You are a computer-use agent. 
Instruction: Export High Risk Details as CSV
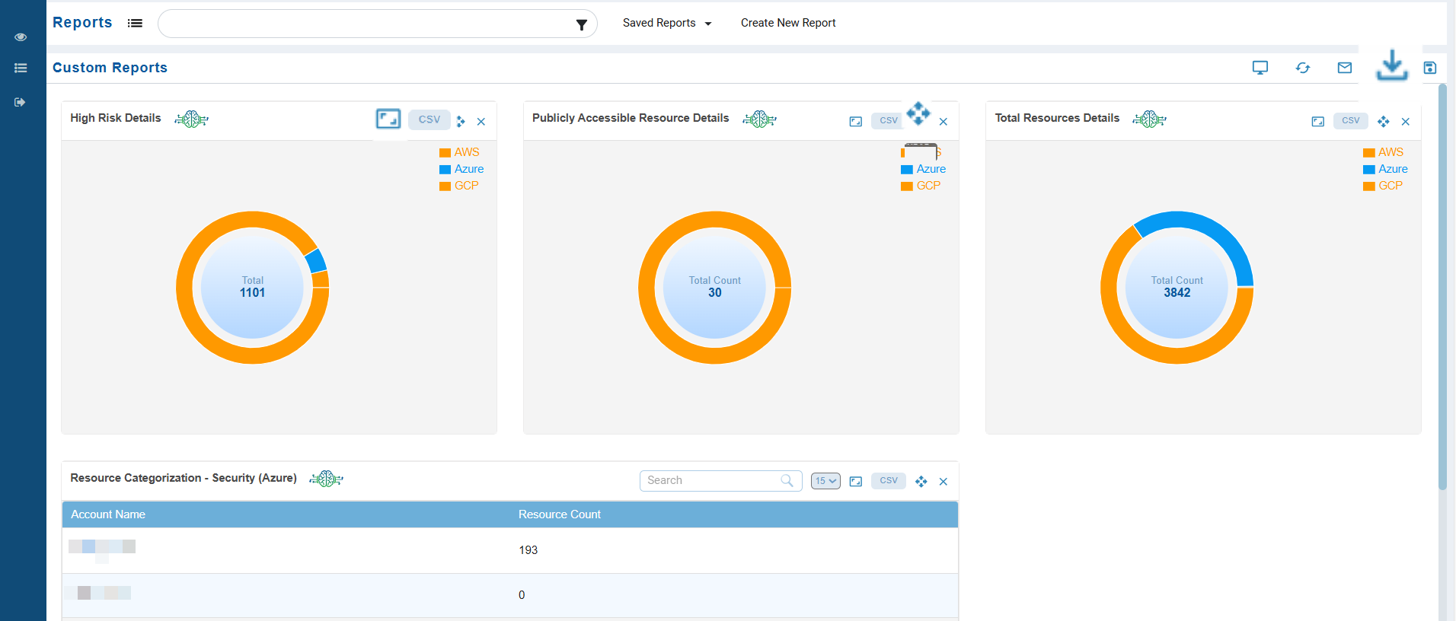click(x=429, y=120)
